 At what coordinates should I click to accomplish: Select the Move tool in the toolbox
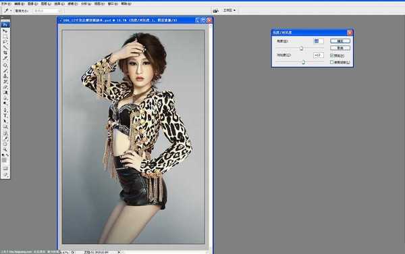(5, 30)
